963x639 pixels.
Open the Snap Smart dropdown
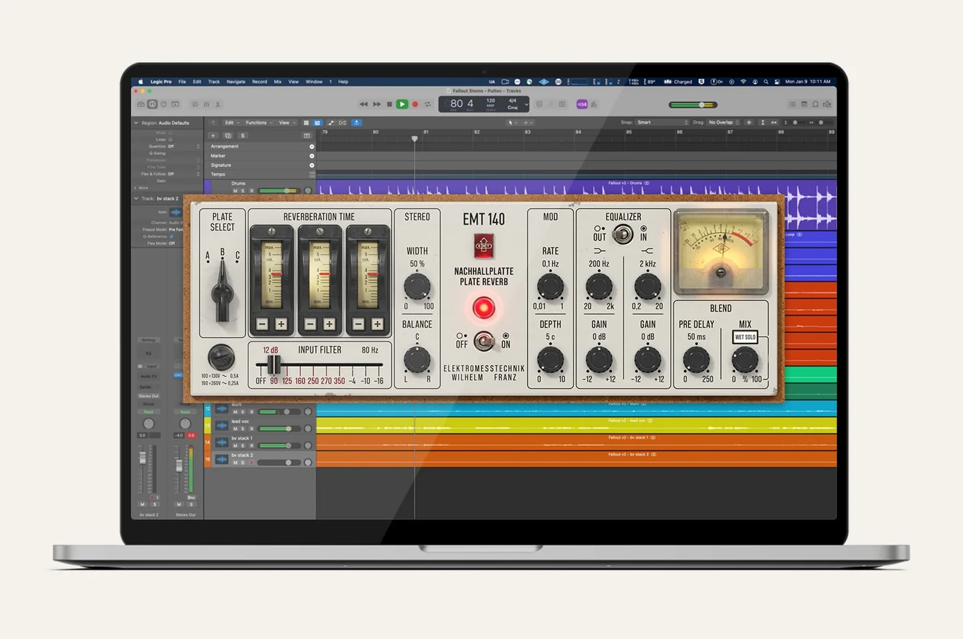coord(662,123)
